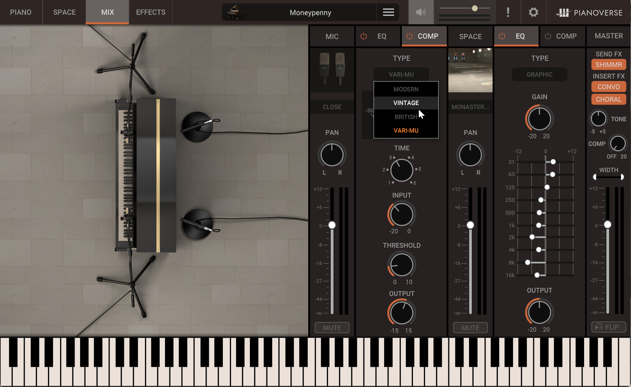Click the CHORAL insert FX button
Image resolution: width=631 pixels, height=387 pixels.
click(608, 99)
